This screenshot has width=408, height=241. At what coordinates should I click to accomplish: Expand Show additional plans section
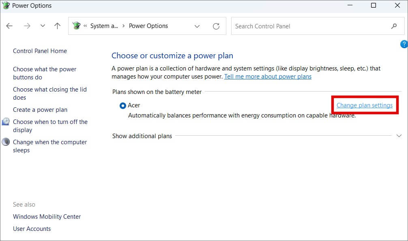(399, 136)
